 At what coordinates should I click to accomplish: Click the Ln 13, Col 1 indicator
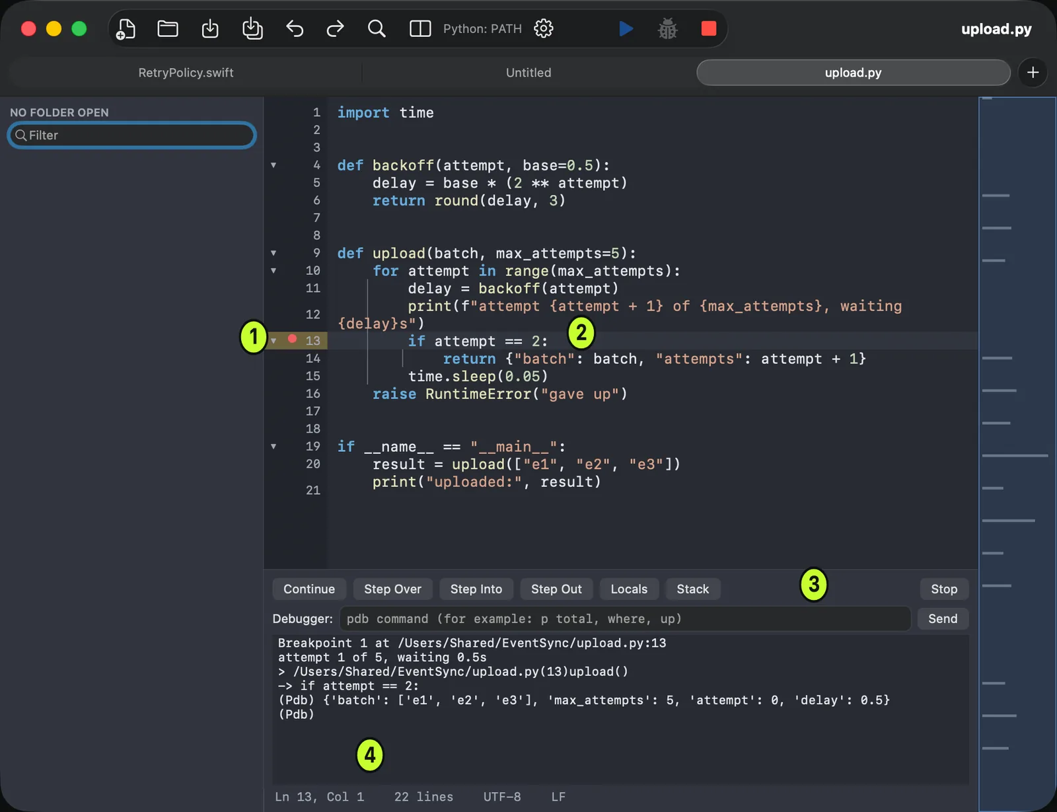pyautogui.click(x=319, y=797)
